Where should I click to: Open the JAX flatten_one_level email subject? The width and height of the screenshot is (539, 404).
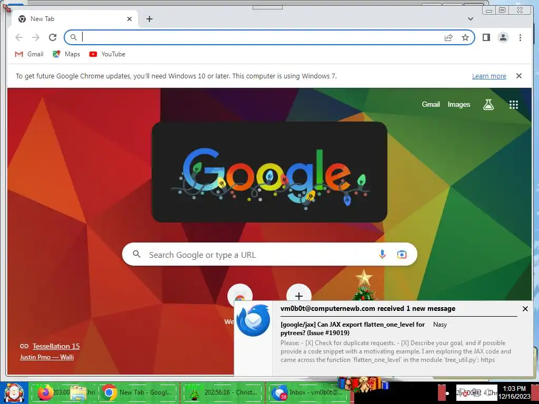[x=352, y=328]
